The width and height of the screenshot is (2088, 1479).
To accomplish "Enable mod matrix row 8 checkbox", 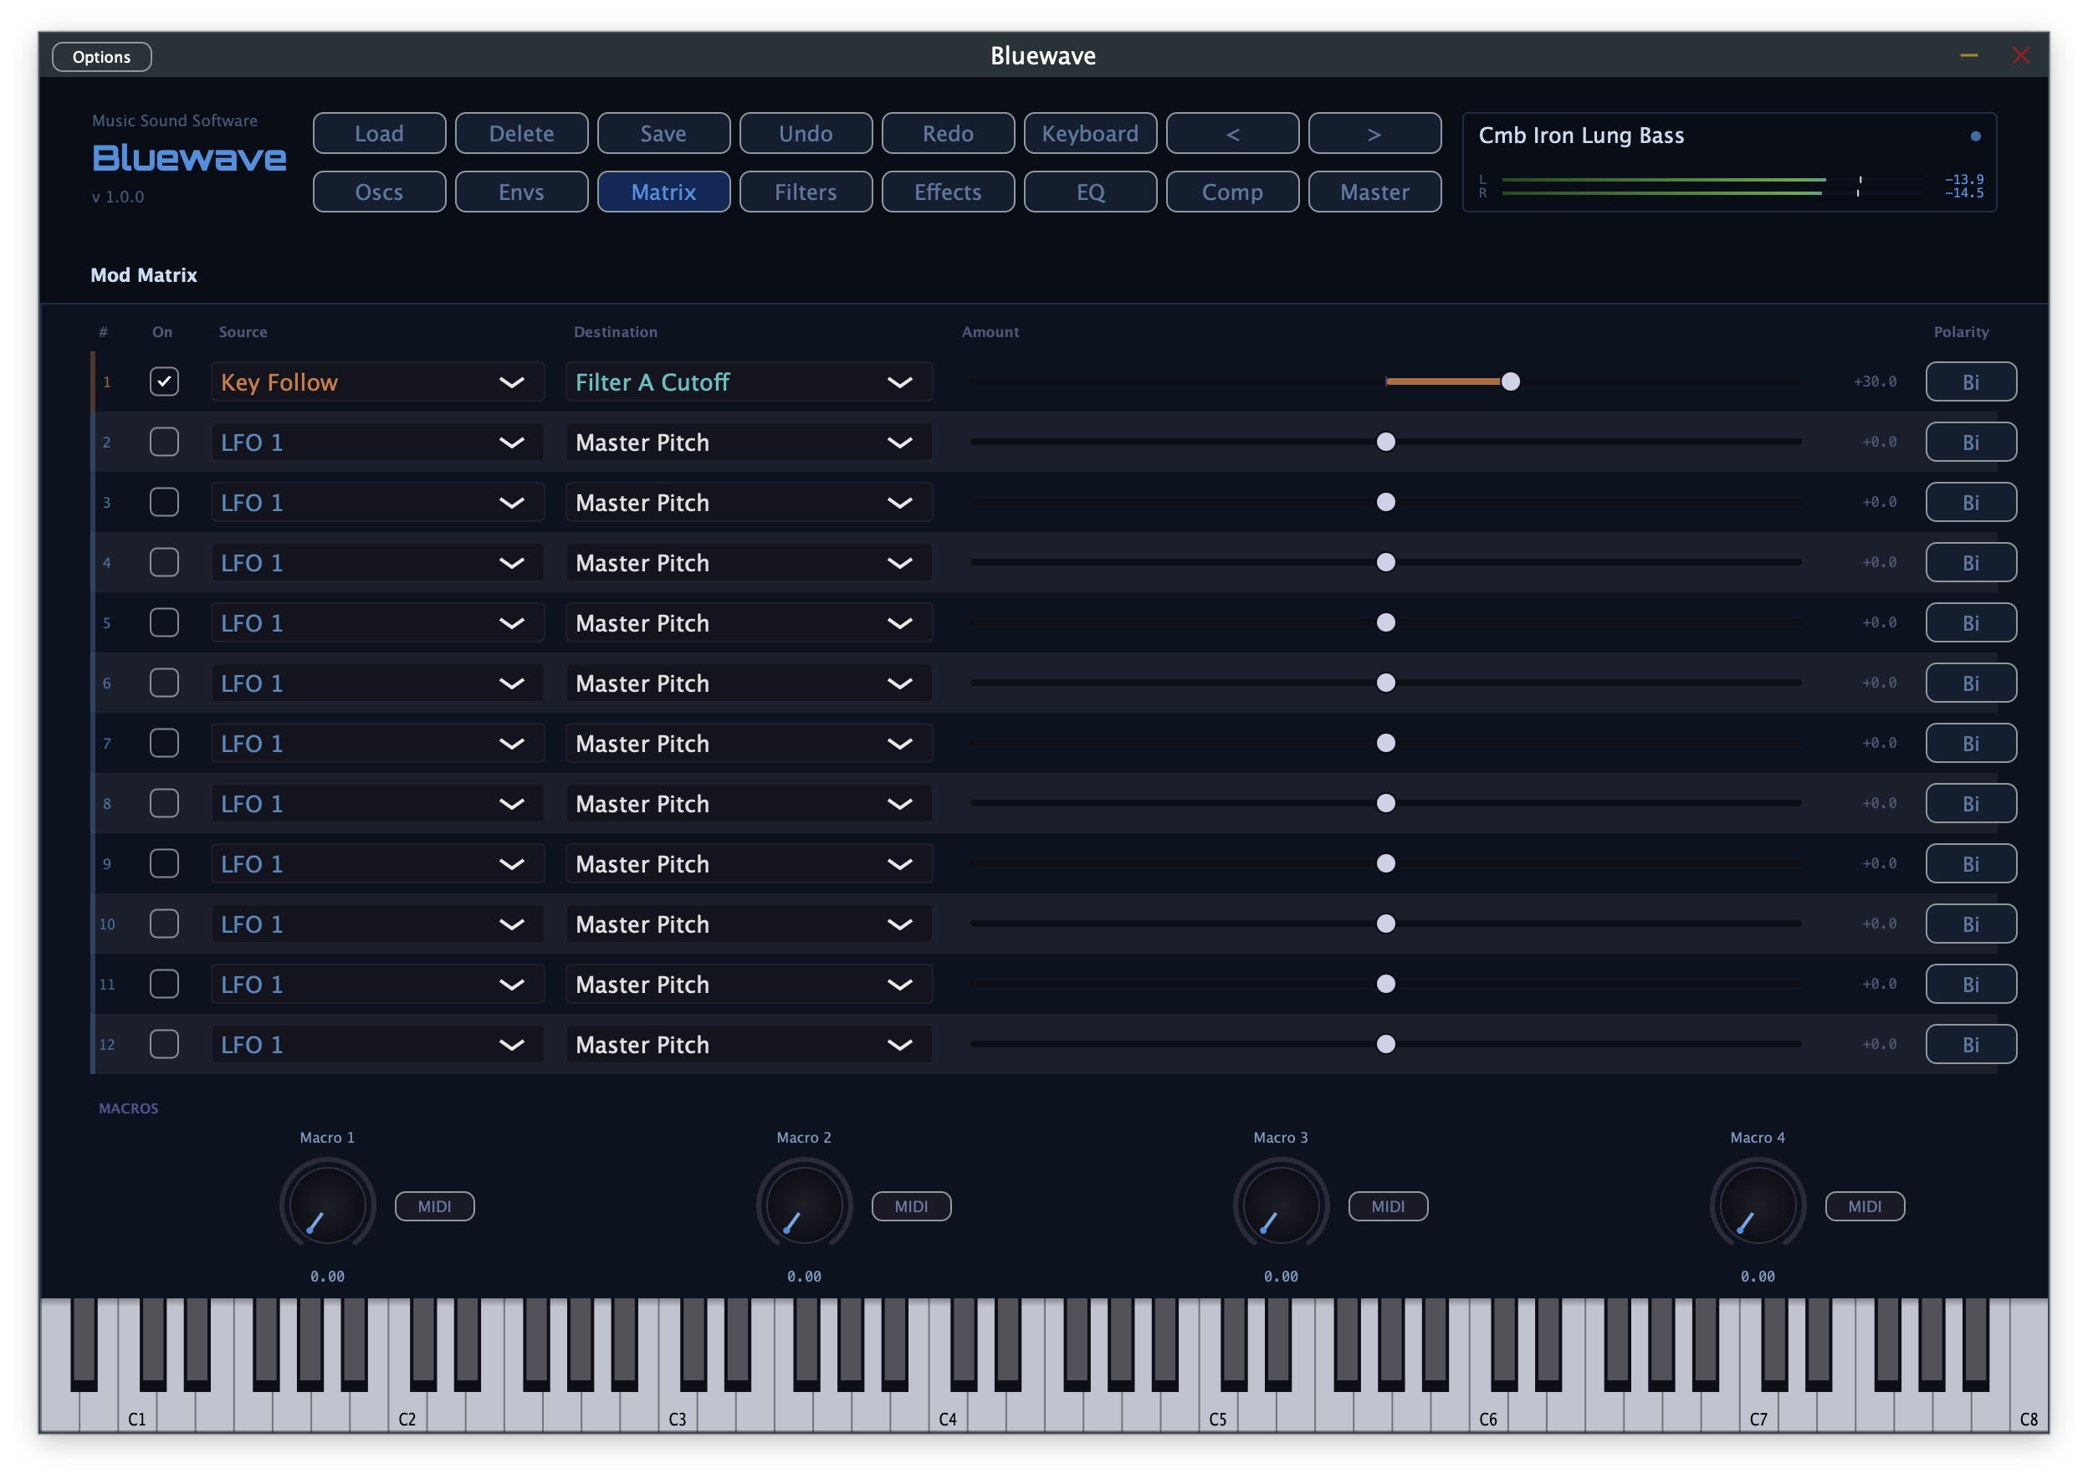I will pyautogui.click(x=164, y=803).
